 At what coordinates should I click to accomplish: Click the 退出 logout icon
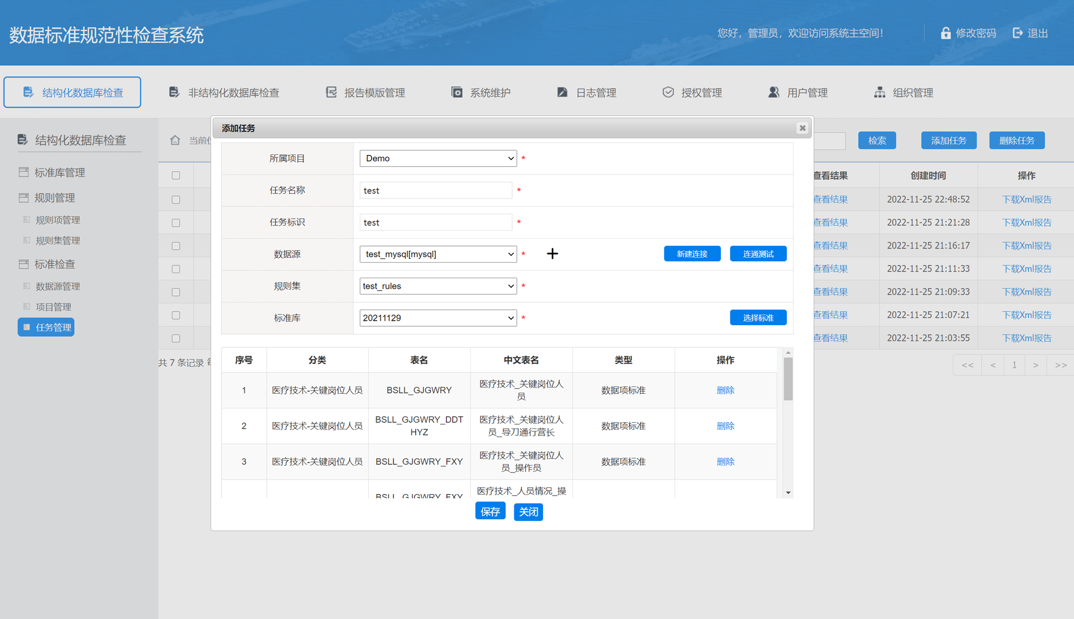[x=1018, y=33]
